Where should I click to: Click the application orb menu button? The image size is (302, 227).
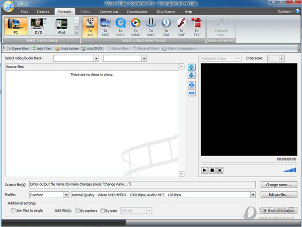point(9,7)
